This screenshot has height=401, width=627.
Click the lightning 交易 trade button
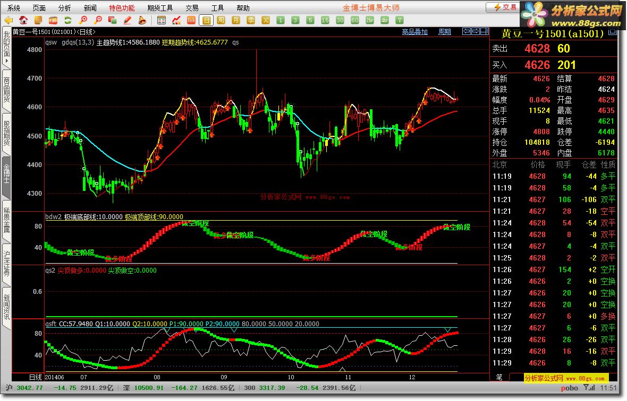(505, 7)
